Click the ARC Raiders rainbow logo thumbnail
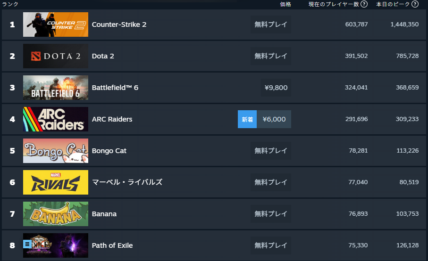Image resolution: width=428 pixels, height=261 pixels. [56, 119]
